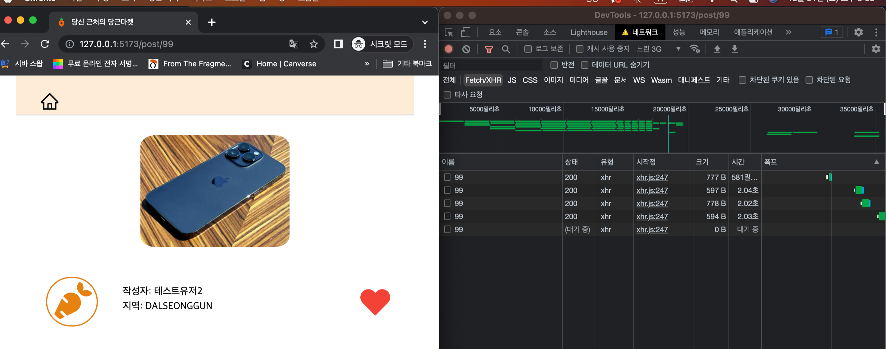
Task: Open the network search magnifier
Action: [506, 49]
